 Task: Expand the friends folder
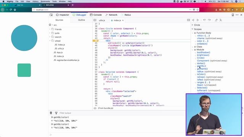[50, 29]
